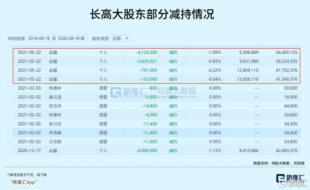
Task: Click the -0.04% percentage cell
Action: click(214, 79)
